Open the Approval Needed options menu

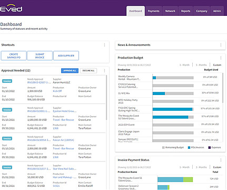pos(104,71)
